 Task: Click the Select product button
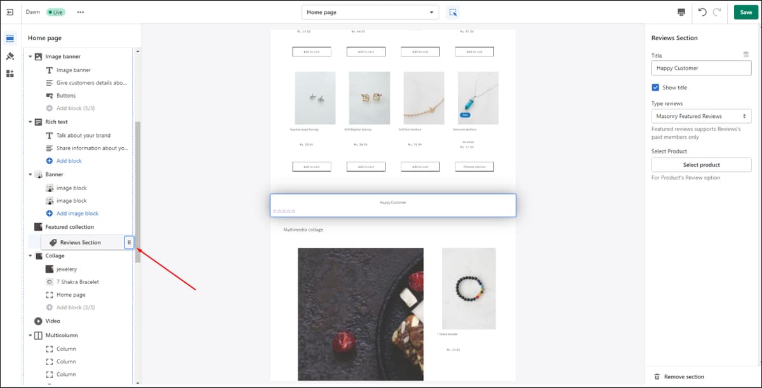(701, 165)
